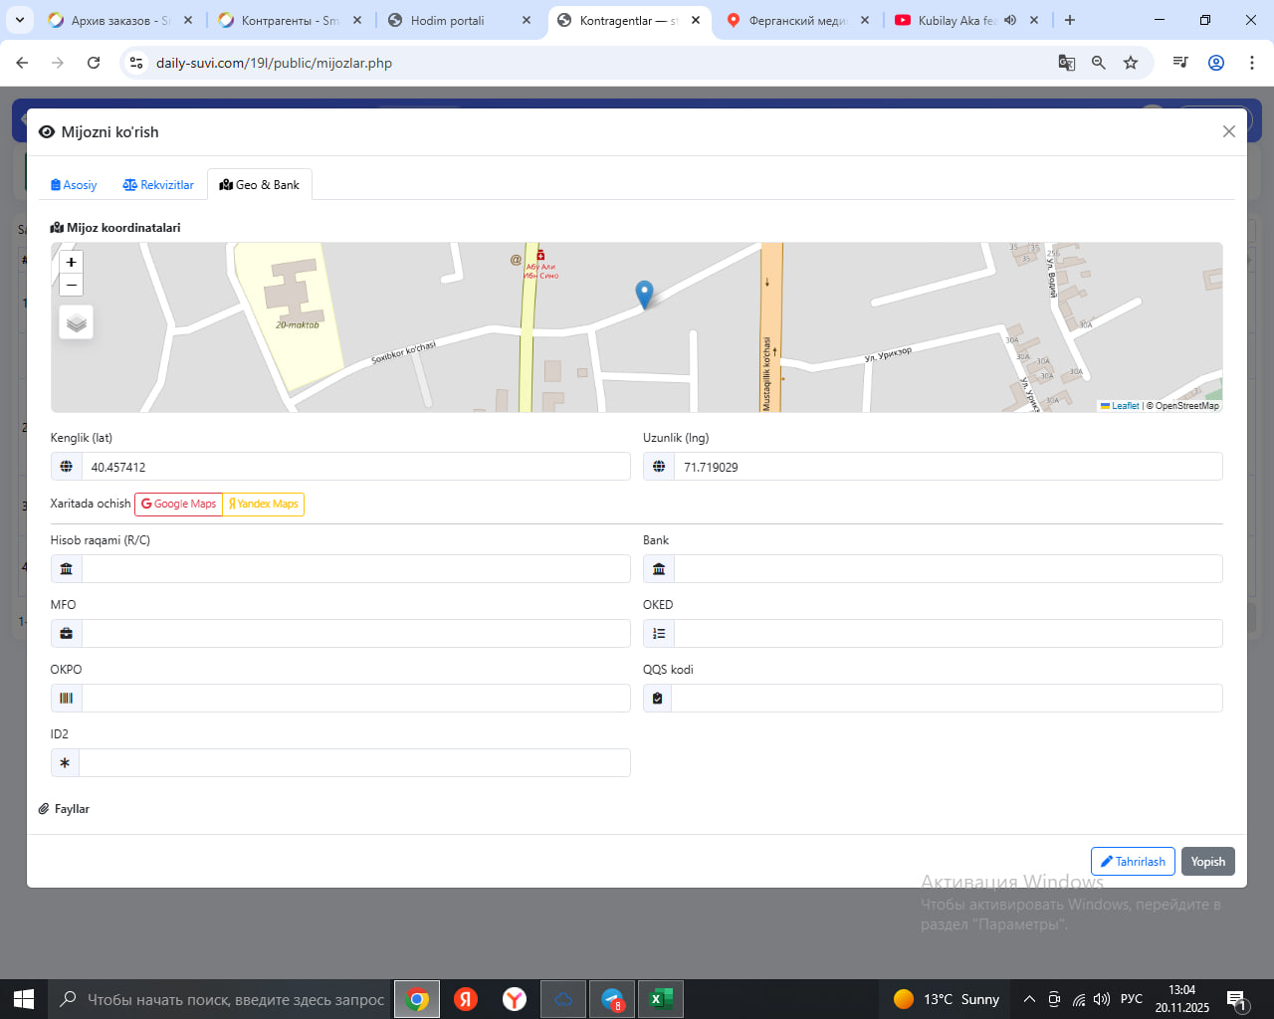Viewport: 1274px width, 1019px height.
Task: Zoom in on the customer map
Action: [x=71, y=262]
